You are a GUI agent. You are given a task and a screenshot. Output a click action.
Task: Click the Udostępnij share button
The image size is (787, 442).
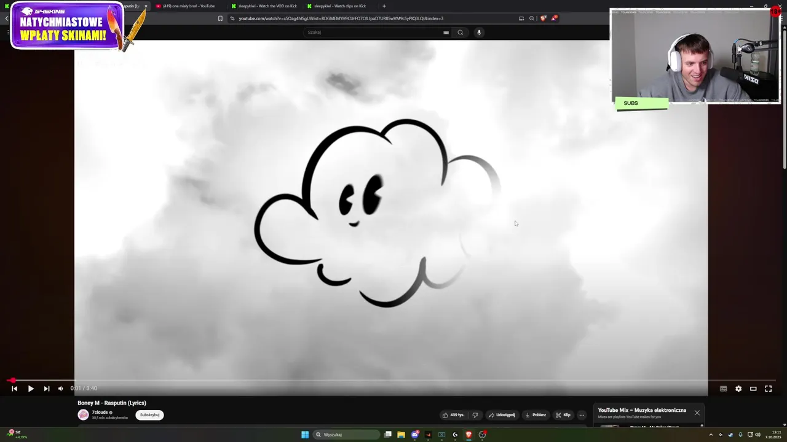(x=502, y=415)
